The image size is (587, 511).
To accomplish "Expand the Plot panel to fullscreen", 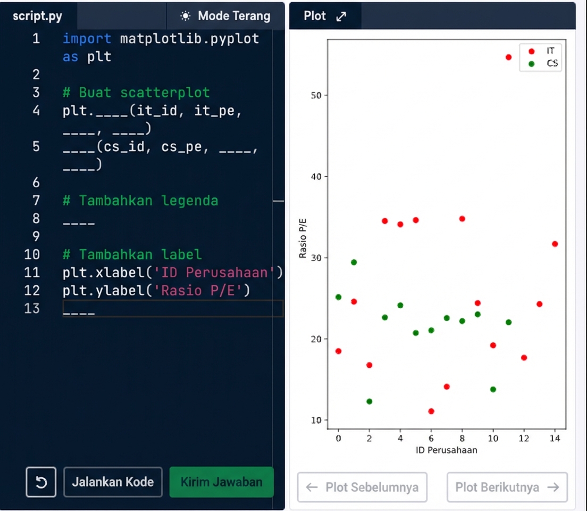I will [341, 17].
